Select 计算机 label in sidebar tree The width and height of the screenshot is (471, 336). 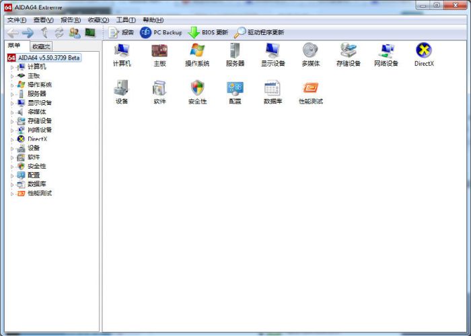tap(37, 67)
